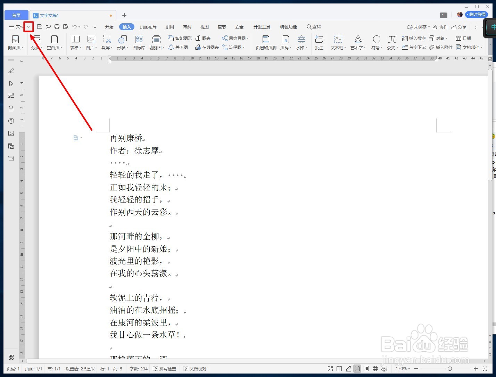This screenshot has height=377, width=496.
Task: Insert a comment (批注)
Action: 319,42
